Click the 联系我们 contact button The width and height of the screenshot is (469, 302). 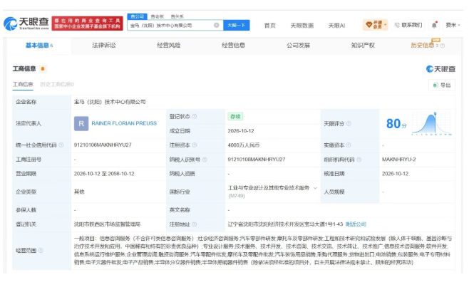coord(408,25)
